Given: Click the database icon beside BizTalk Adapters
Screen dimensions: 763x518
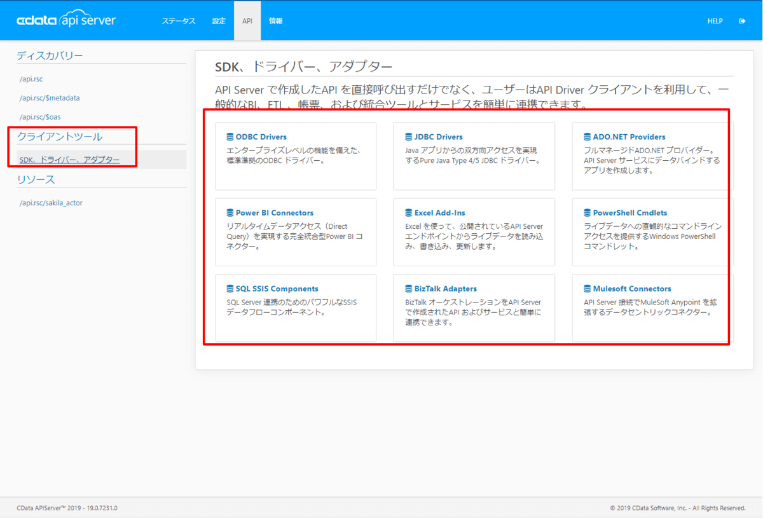Looking at the screenshot, I should click(x=409, y=289).
